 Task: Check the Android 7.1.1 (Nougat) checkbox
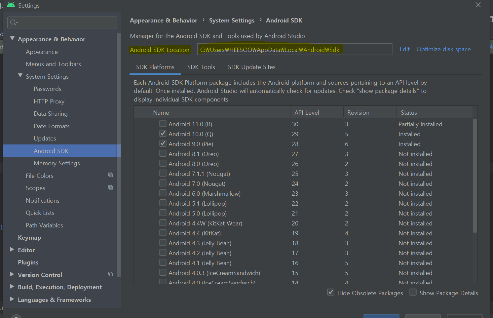click(163, 173)
